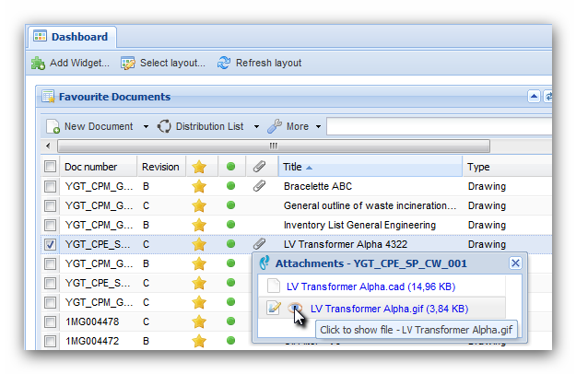576x374 pixels.
Task: Click the green status column header
Action: pos(230,167)
